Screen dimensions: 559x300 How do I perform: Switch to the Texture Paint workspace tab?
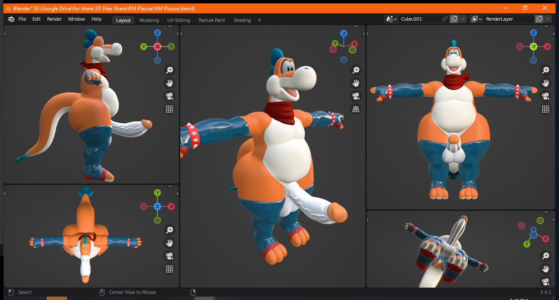(212, 21)
